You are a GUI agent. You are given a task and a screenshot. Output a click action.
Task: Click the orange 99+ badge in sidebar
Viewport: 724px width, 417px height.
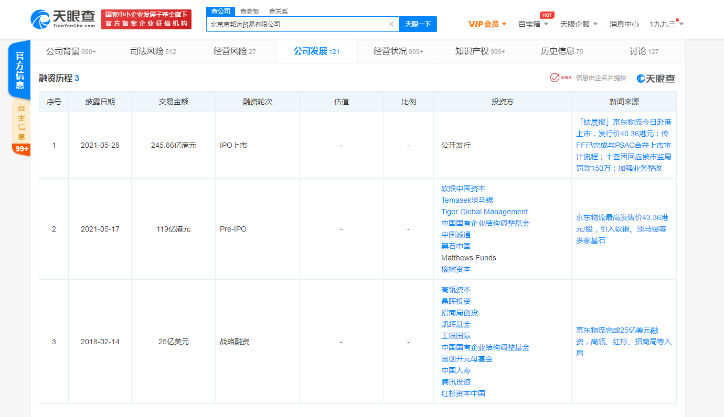point(22,149)
